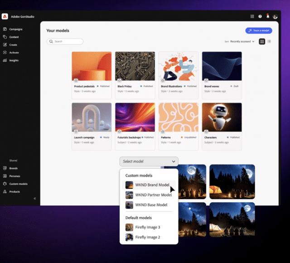
Task: Click the Your models heading
Action: click(x=58, y=30)
